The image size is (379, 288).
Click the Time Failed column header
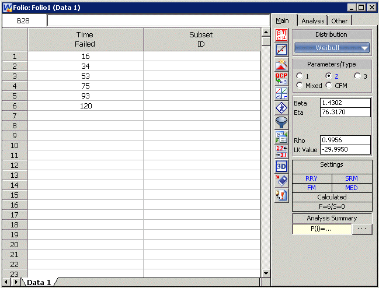pyautogui.click(x=86, y=39)
